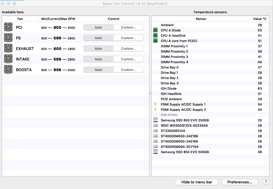Select Drive Bay 1 sensor row
Viewport: 273px width, 189px height.
point(210,73)
